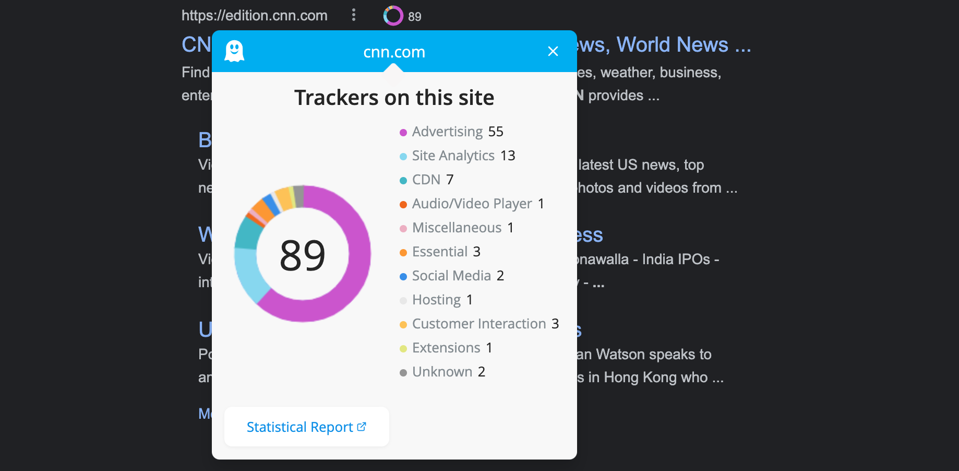The width and height of the screenshot is (959, 471).
Task: Click the Site Analytics colored dot
Action: pyautogui.click(x=403, y=156)
